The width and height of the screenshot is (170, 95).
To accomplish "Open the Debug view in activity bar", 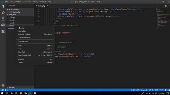I will [3, 25].
